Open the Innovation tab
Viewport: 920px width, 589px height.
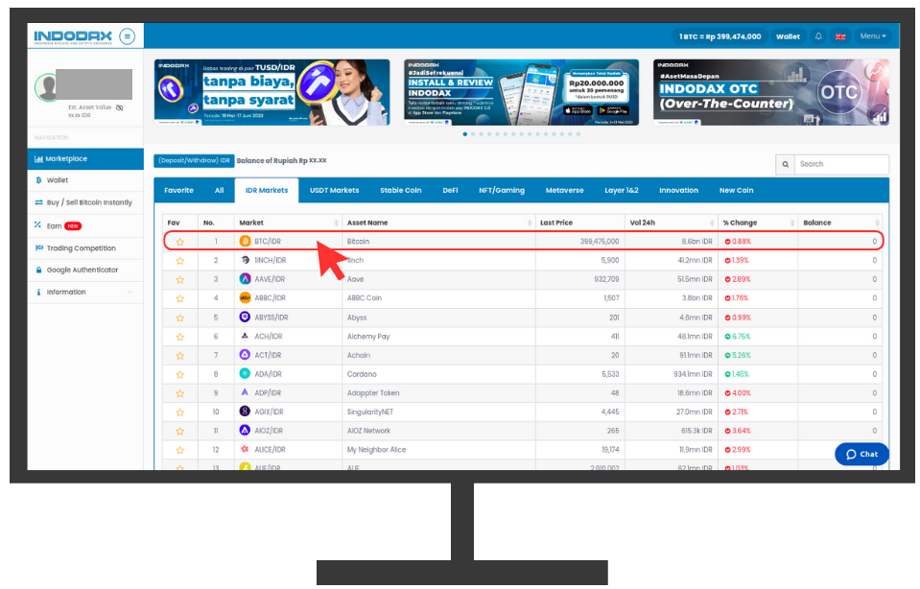click(x=679, y=190)
